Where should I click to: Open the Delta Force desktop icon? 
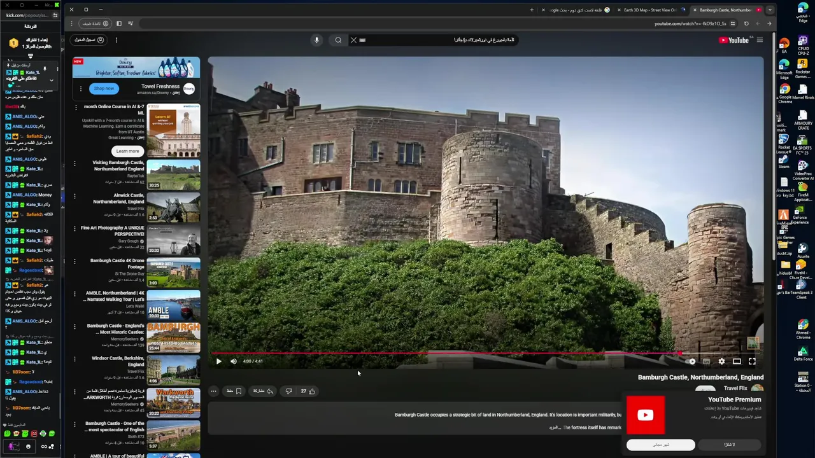coord(803,353)
